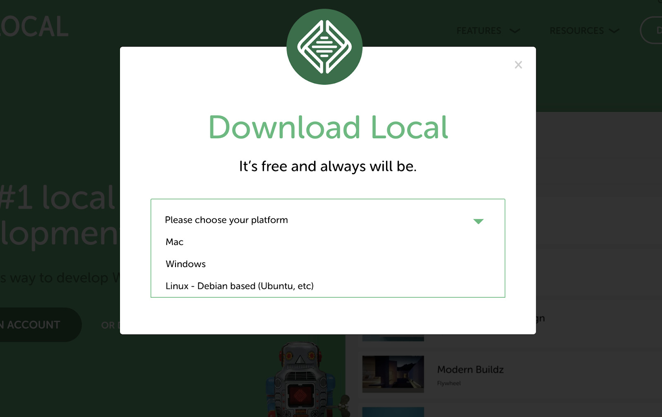Click the Account button behind dialog
The image size is (662, 417).
tap(40, 325)
